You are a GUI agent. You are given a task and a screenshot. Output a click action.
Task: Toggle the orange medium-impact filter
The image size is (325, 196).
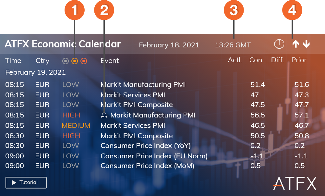pos(75,61)
